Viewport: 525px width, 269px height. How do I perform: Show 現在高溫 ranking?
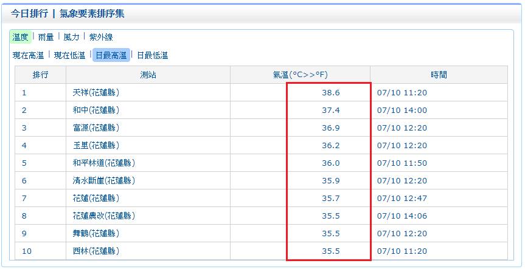coord(29,55)
